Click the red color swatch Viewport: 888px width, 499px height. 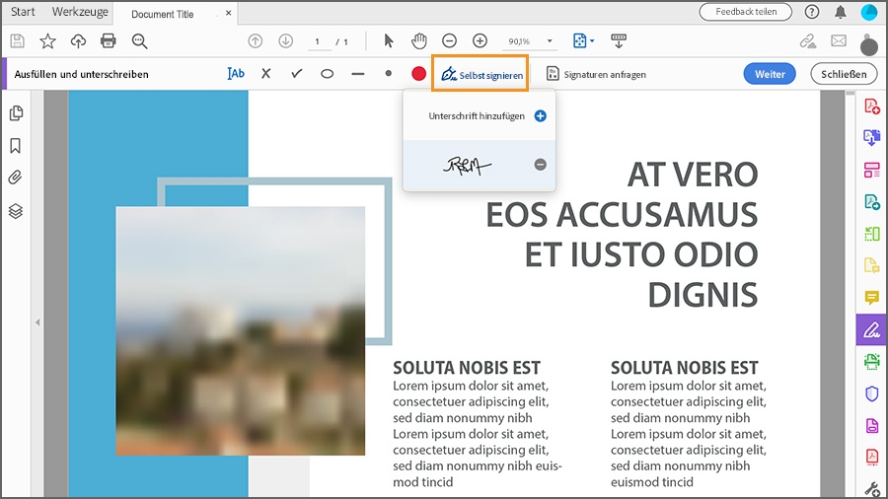tap(418, 74)
